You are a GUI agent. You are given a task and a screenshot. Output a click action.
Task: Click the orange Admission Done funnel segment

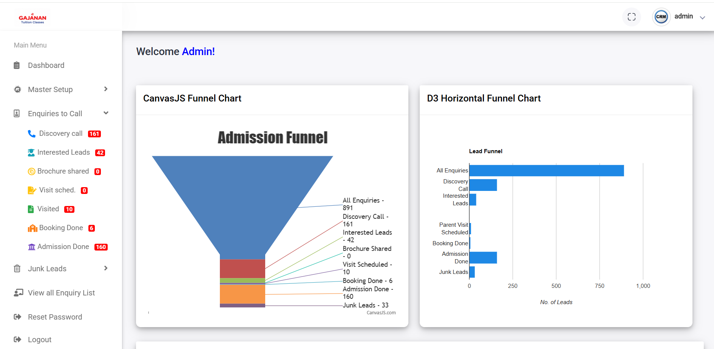tap(243, 294)
